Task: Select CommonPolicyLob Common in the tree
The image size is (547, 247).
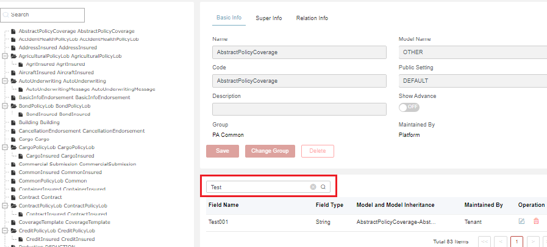Action: coord(52,181)
